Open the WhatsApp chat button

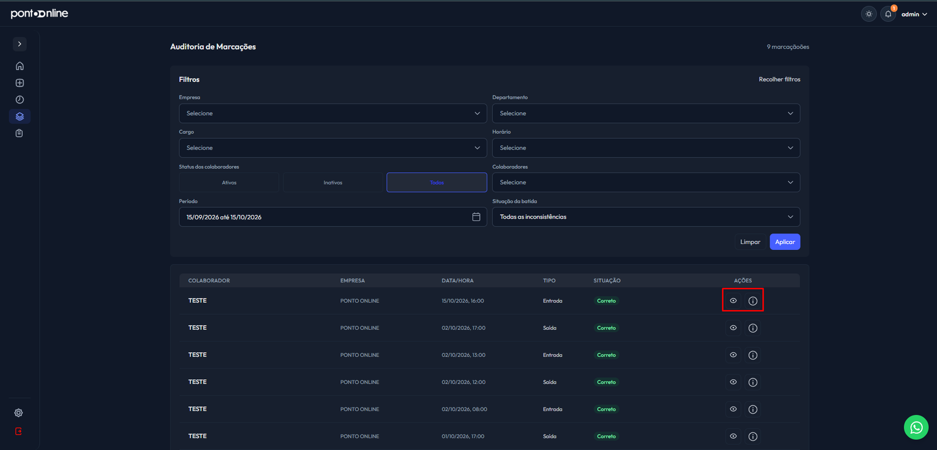point(916,427)
